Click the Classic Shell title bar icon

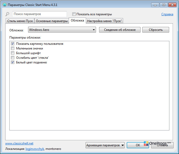pyautogui.click(x=5, y=5)
